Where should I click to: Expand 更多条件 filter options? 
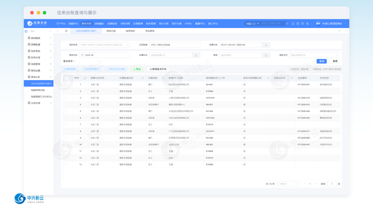coord(69,61)
